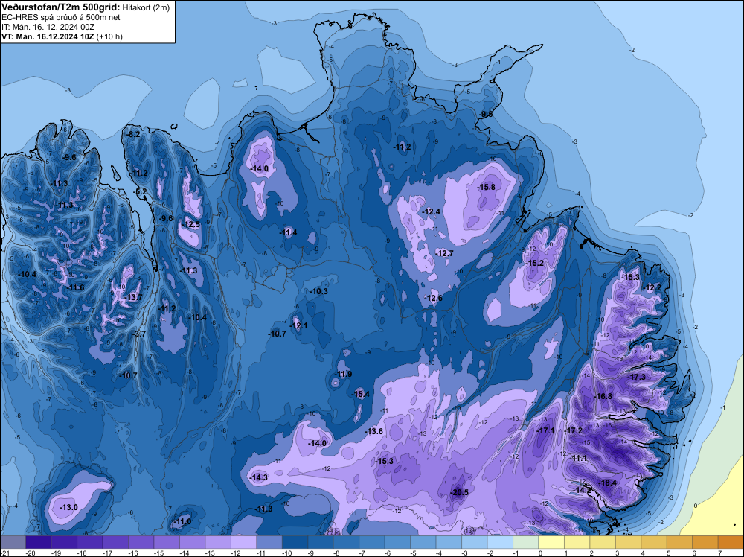Click the '-15.2' temperature label

click(535, 263)
